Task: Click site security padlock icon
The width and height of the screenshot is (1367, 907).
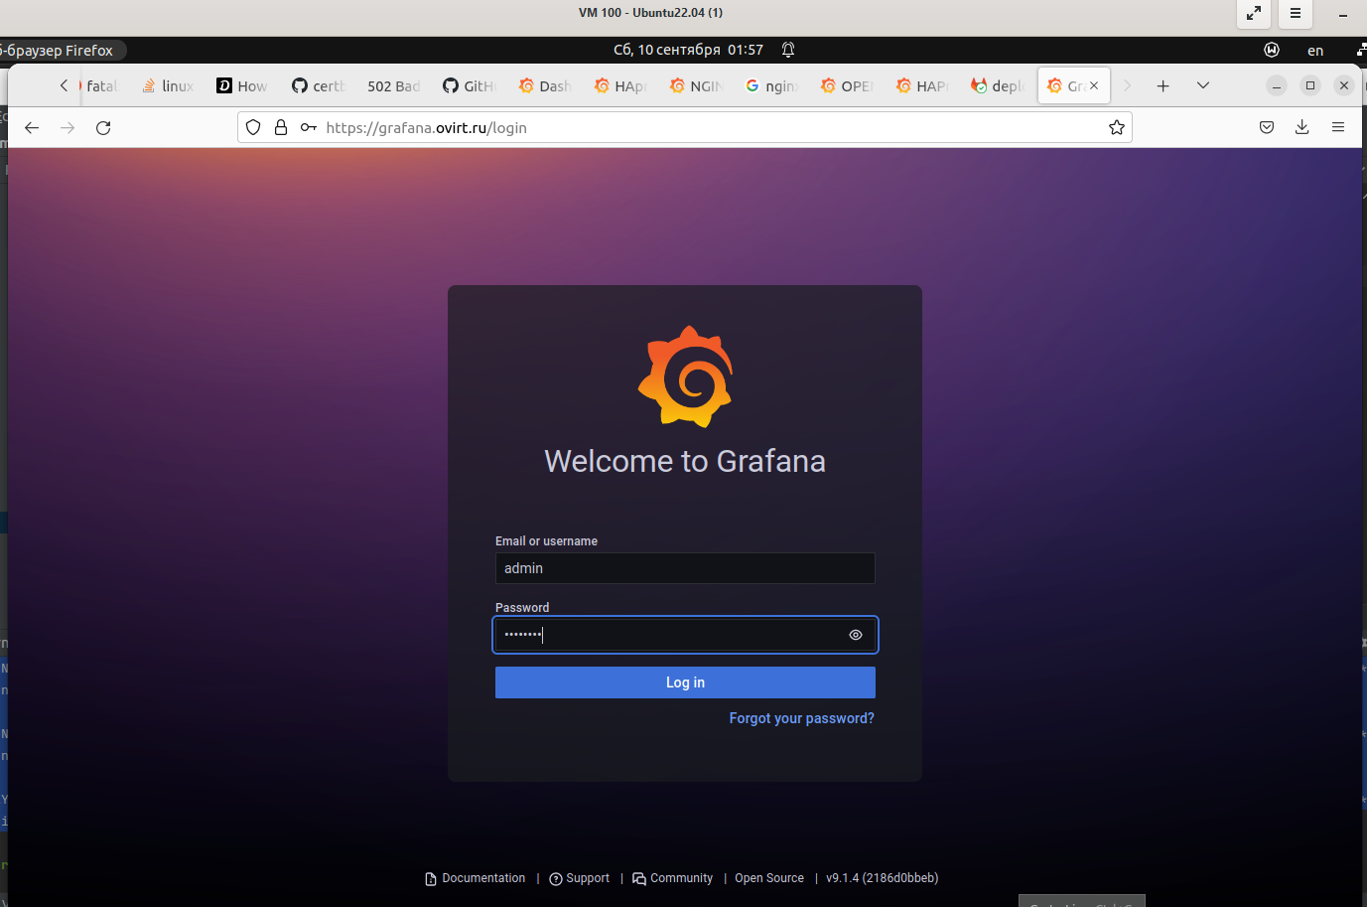Action: coord(281,127)
